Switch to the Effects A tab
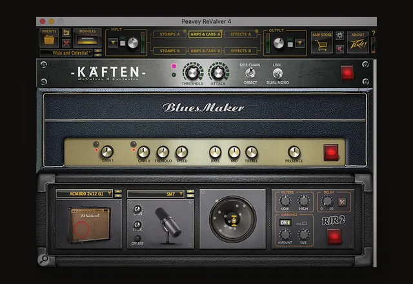Image resolution: width=413 pixels, height=284 pixels. point(241,34)
